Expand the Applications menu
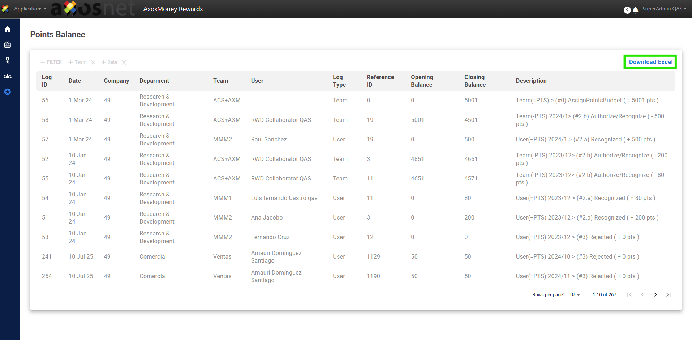The image size is (692, 340). click(x=30, y=9)
